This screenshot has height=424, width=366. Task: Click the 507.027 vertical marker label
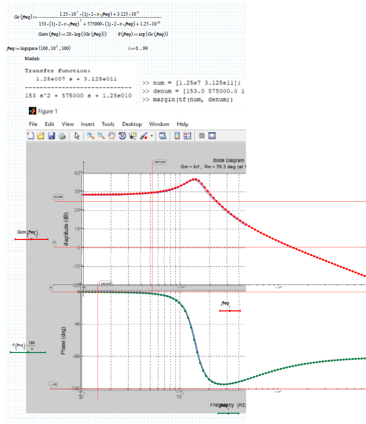click(160, 162)
